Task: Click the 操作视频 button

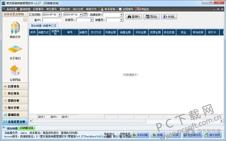Action: coord(213,135)
